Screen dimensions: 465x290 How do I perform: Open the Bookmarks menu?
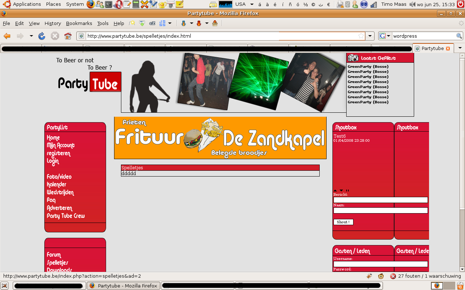79,23
